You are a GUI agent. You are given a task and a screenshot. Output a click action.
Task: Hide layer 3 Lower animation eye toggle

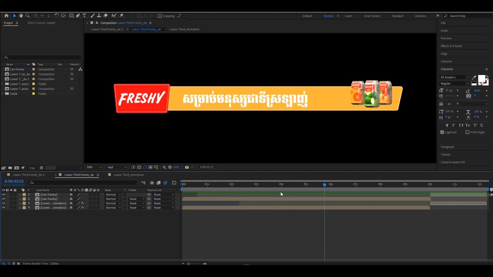click(x=3, y=203)
